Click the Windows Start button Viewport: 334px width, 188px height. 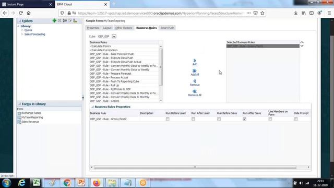(7, 183)
